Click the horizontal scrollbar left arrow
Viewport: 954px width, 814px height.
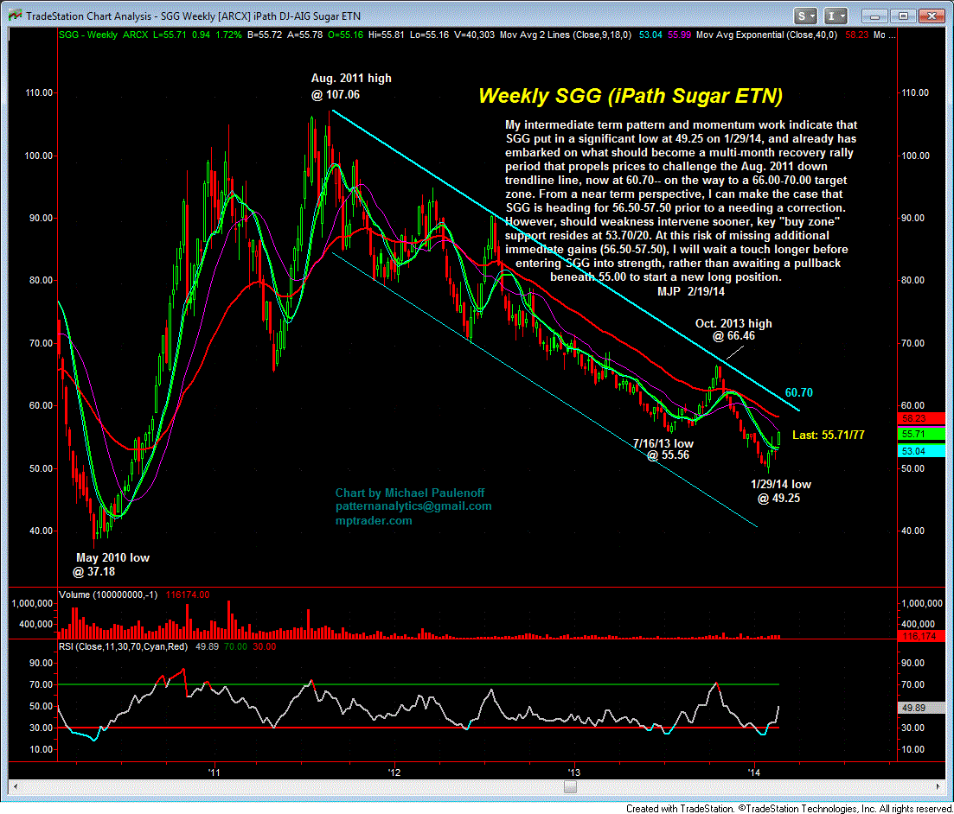[x=16, y=786]
